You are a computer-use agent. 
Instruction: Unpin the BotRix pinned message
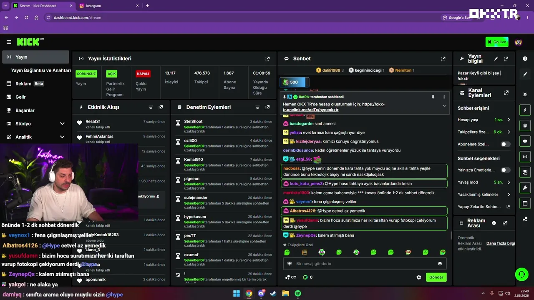coord(433,97)
